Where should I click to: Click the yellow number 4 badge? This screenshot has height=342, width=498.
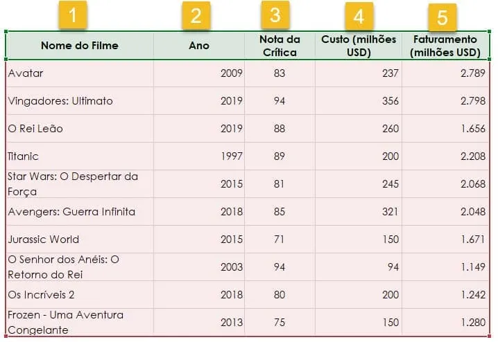click(359, 16)
